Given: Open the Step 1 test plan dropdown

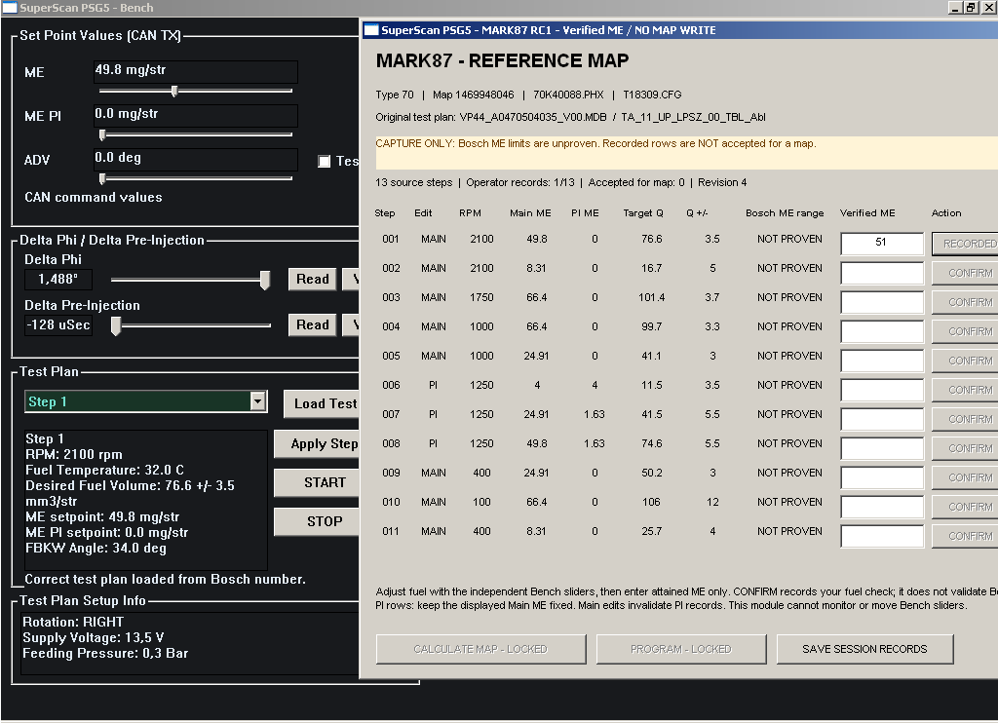Looking at the screenshot, I should click(x=257, y=400).
